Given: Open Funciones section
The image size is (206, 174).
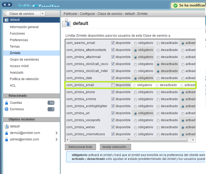Looking at the screenshot, I should [17, 34].
